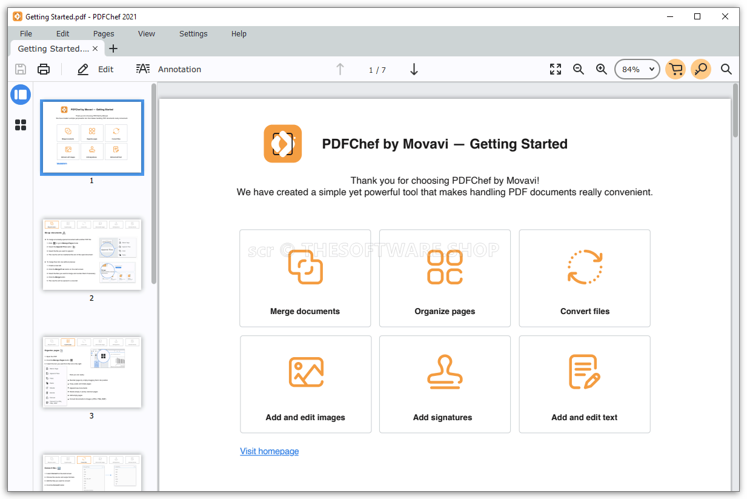This screenshot has width=747, height=499.
Task: Open search with the magnifier icon
Action: [x=726, y=69]
